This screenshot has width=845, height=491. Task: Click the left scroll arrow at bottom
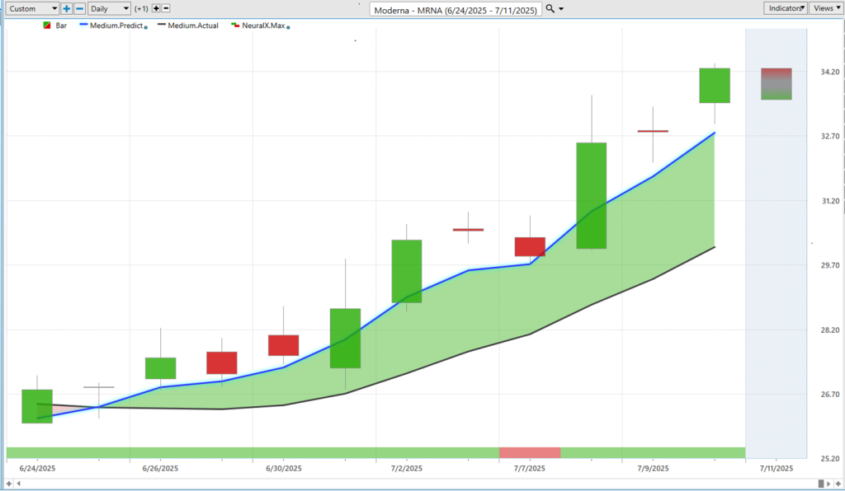coord(19,484)
